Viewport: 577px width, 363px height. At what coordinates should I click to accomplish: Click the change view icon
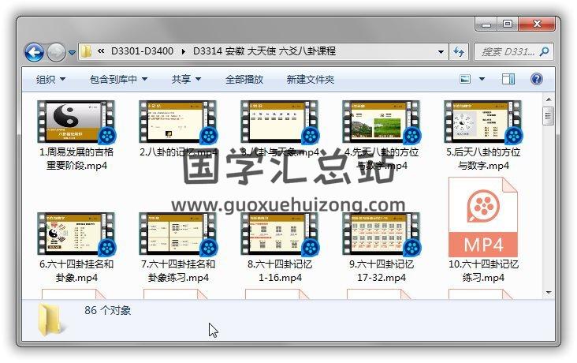pos(465,79)
